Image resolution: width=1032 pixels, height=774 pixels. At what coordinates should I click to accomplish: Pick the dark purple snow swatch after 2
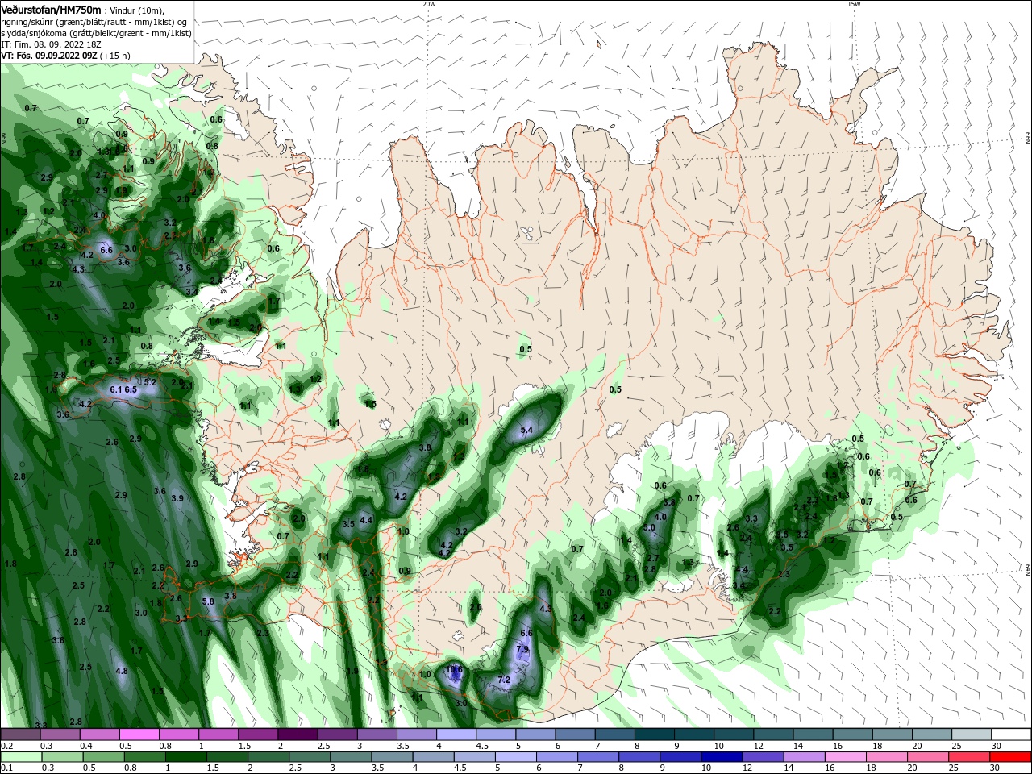298,734
